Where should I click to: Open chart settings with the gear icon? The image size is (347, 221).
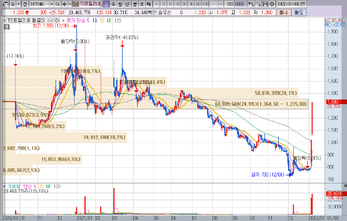tap(272, 4)
